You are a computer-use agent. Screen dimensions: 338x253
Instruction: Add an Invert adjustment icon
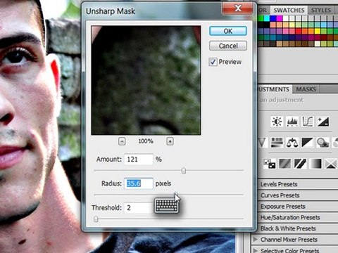[270, 164]
